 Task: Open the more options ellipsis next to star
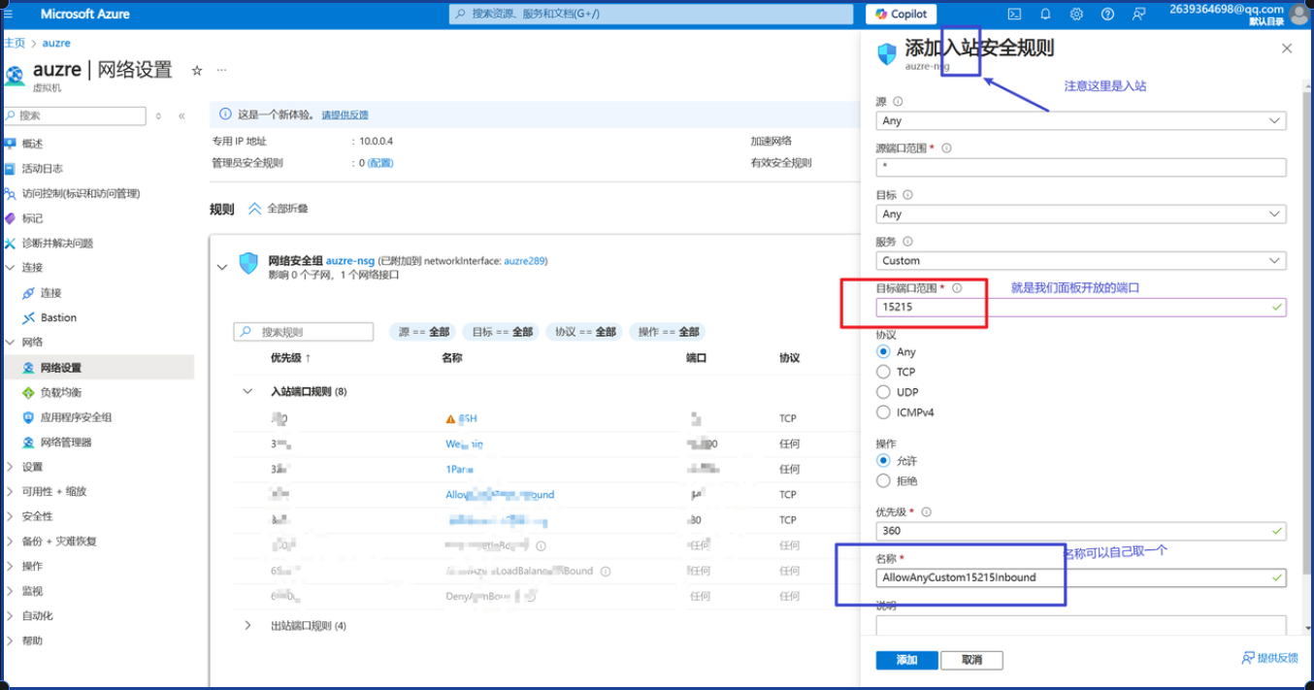221,70
